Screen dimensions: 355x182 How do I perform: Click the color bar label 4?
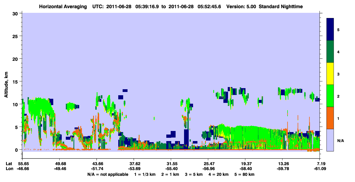click(x=338, y=52)
